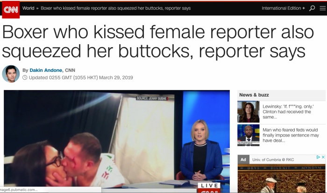Click Lewinsky story thumbnail
Screen dimensions: 327x193
click(x=249, y=112)
